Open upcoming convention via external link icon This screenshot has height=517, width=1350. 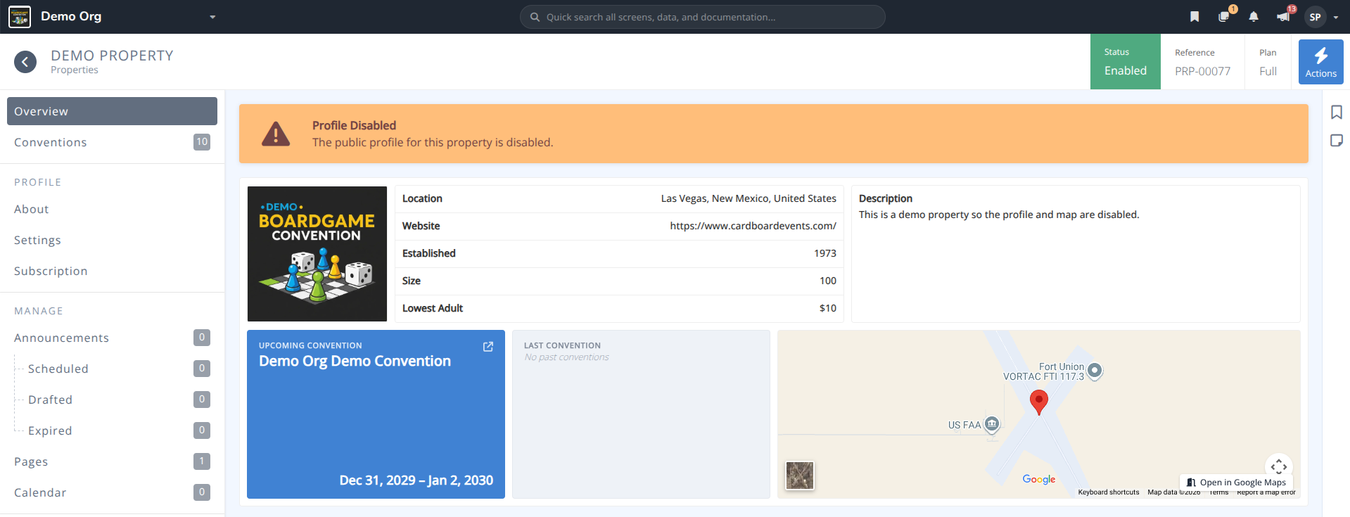pos(488,347)
